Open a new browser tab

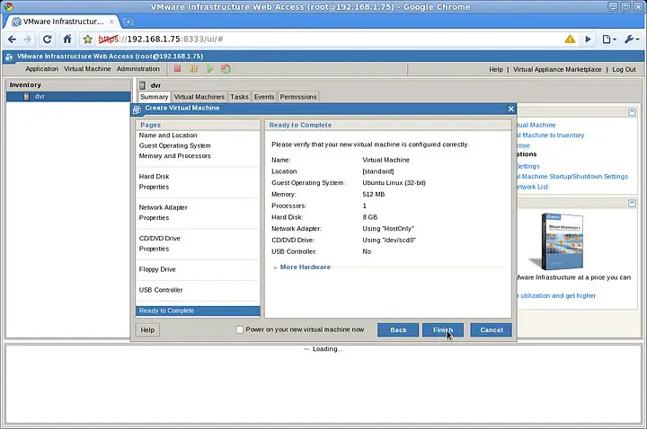pos(128,22)
